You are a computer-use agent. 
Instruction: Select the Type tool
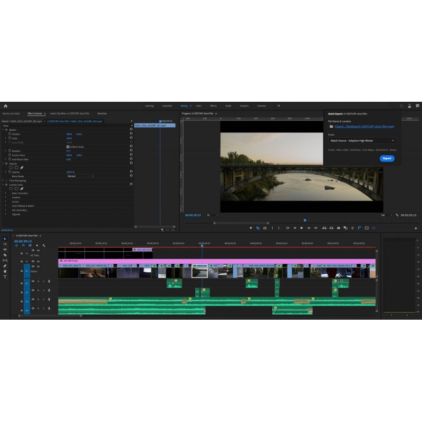pos(5,277)
